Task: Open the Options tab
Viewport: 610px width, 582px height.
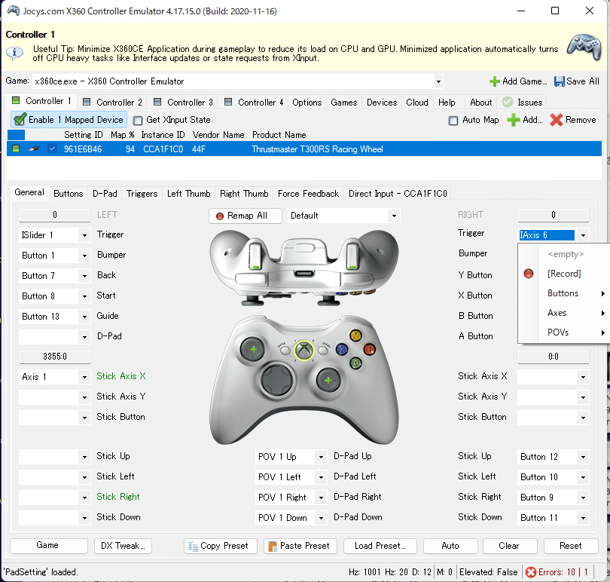Action: pos(307,102)
